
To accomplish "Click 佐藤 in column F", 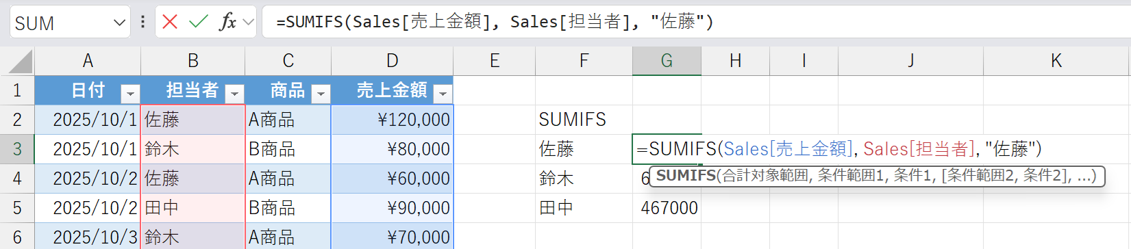I will pyautogui.click(x=584, y=149).
